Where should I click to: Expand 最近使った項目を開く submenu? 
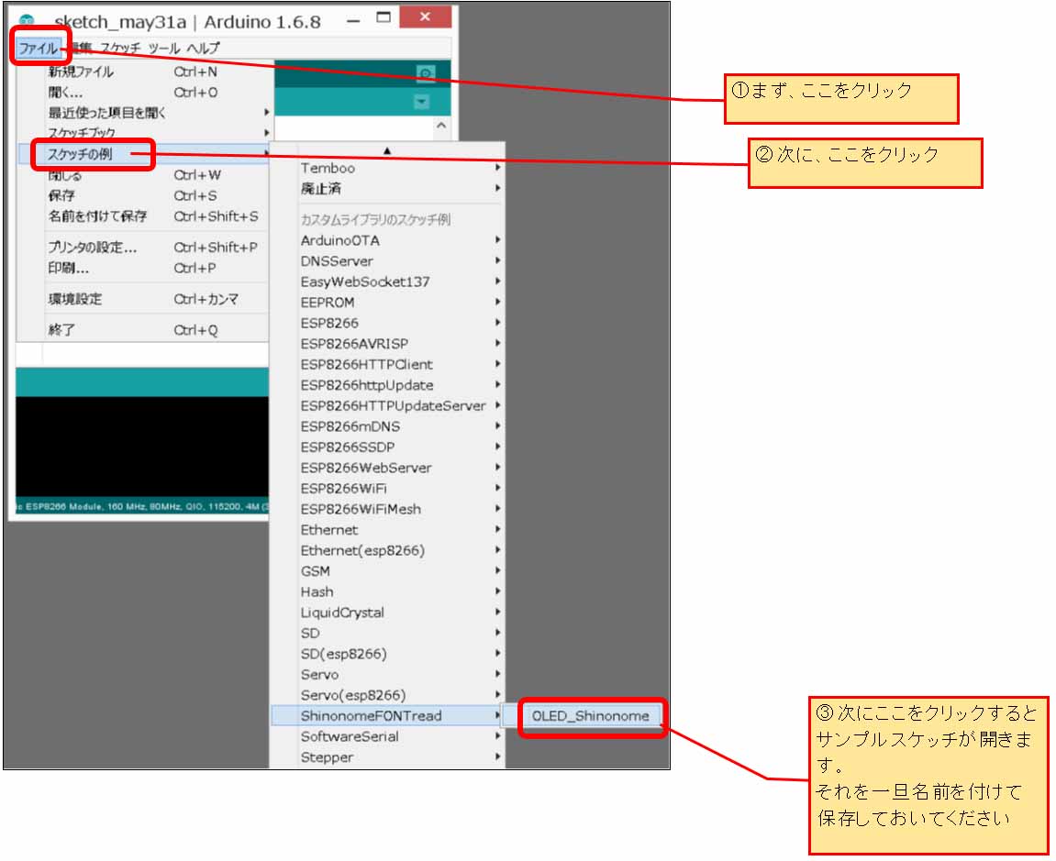click(143, 113)
